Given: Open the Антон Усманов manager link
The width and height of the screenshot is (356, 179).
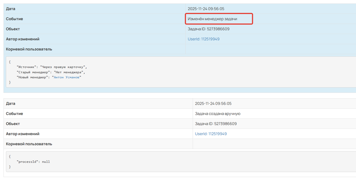Looking at the screenshot, I should [x=67, y=77].
